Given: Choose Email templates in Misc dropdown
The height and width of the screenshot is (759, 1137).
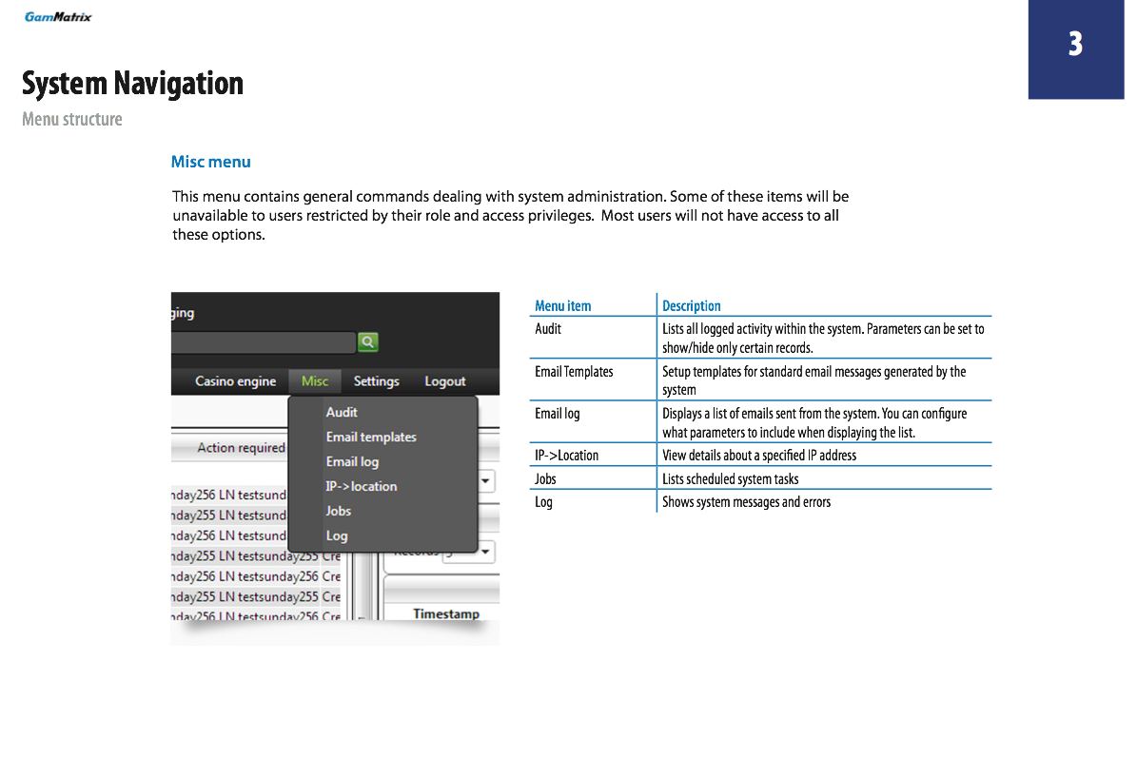Looking at the screenshot, I should [x=370, y=438].
